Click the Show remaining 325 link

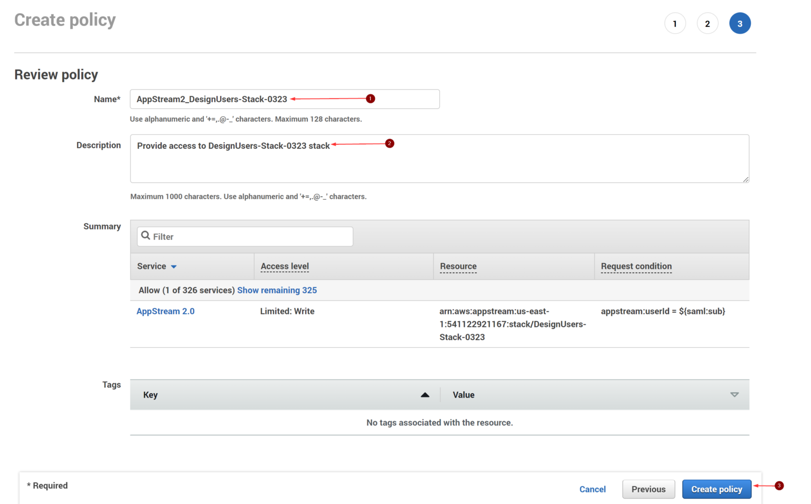(277, 290)
